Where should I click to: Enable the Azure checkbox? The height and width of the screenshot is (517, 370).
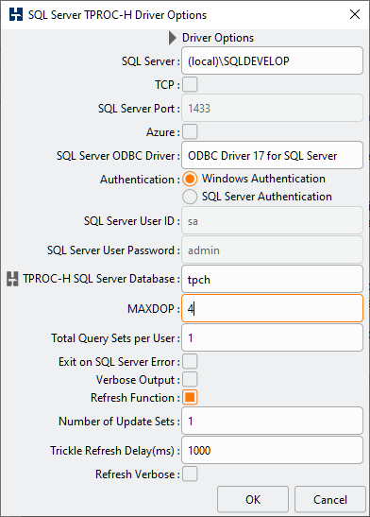[x=190, y=132]
